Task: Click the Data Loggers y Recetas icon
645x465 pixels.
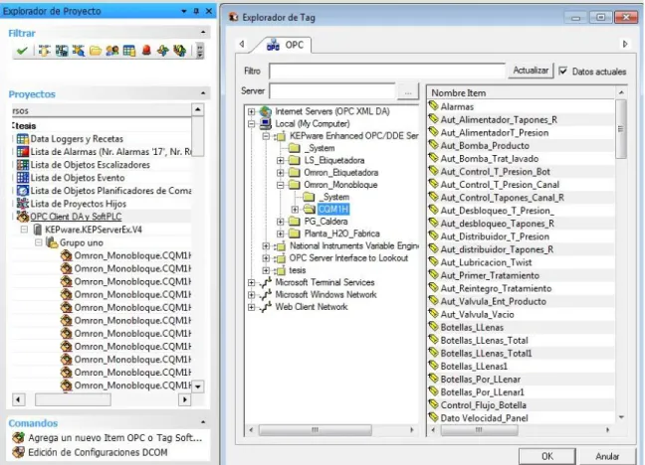Action: click(23, 139)
